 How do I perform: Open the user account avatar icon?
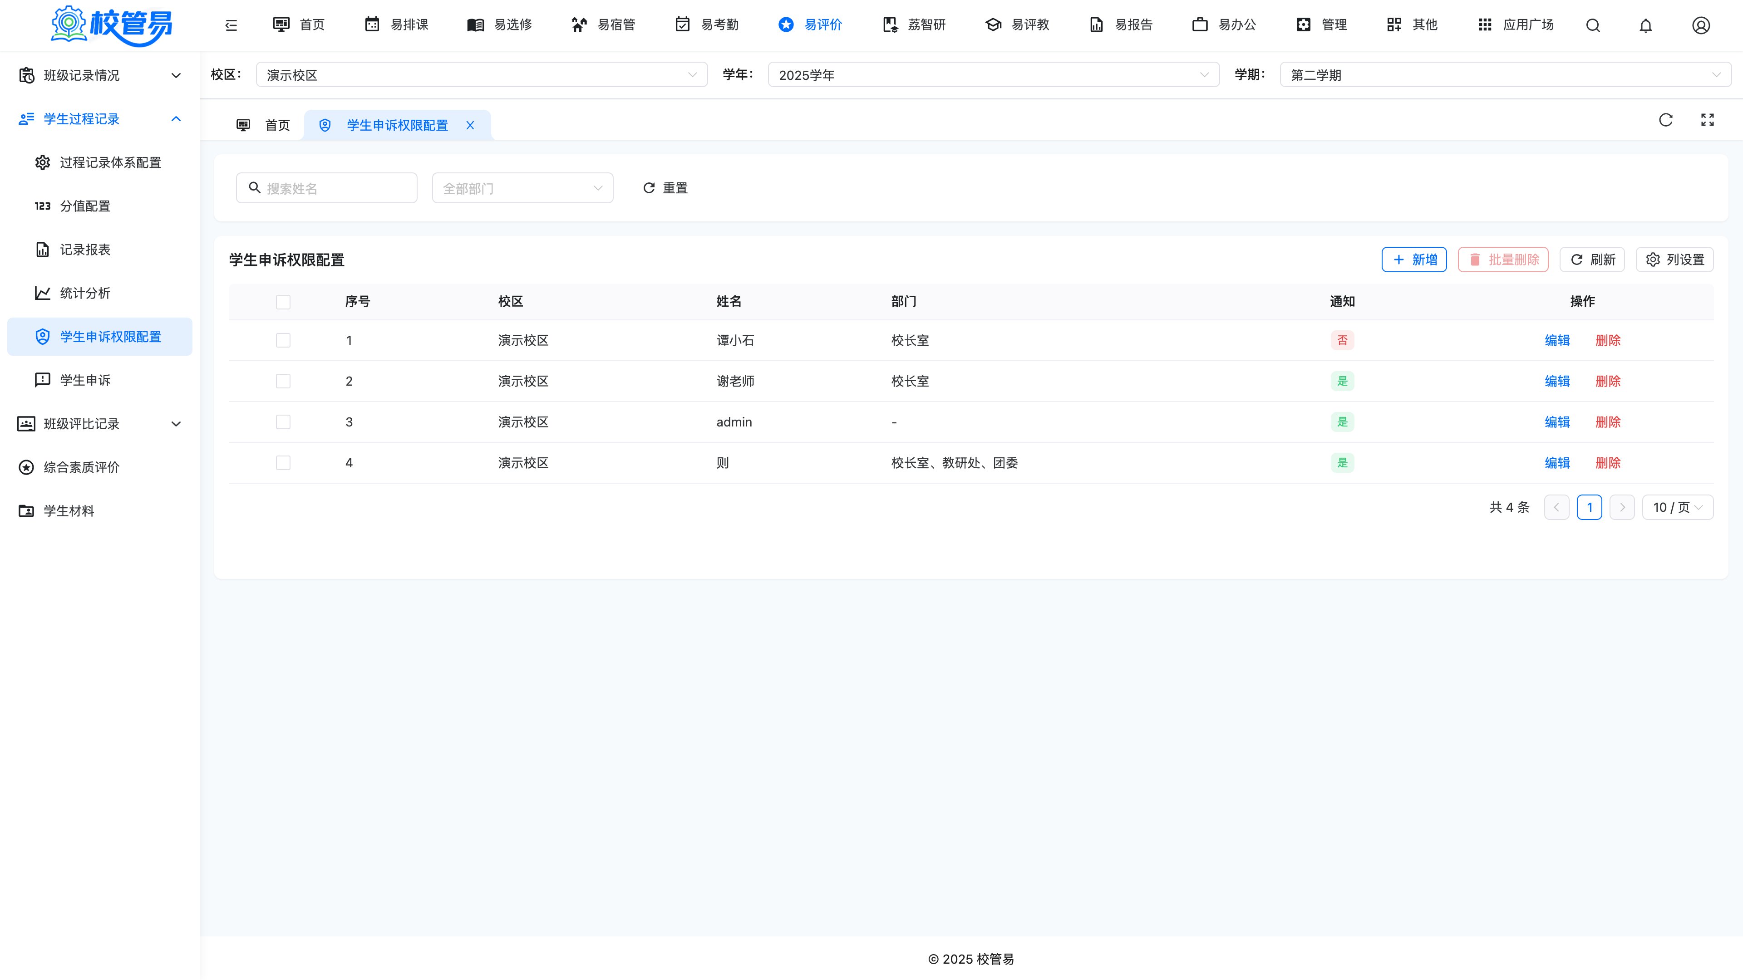[x=1701, y=26]
